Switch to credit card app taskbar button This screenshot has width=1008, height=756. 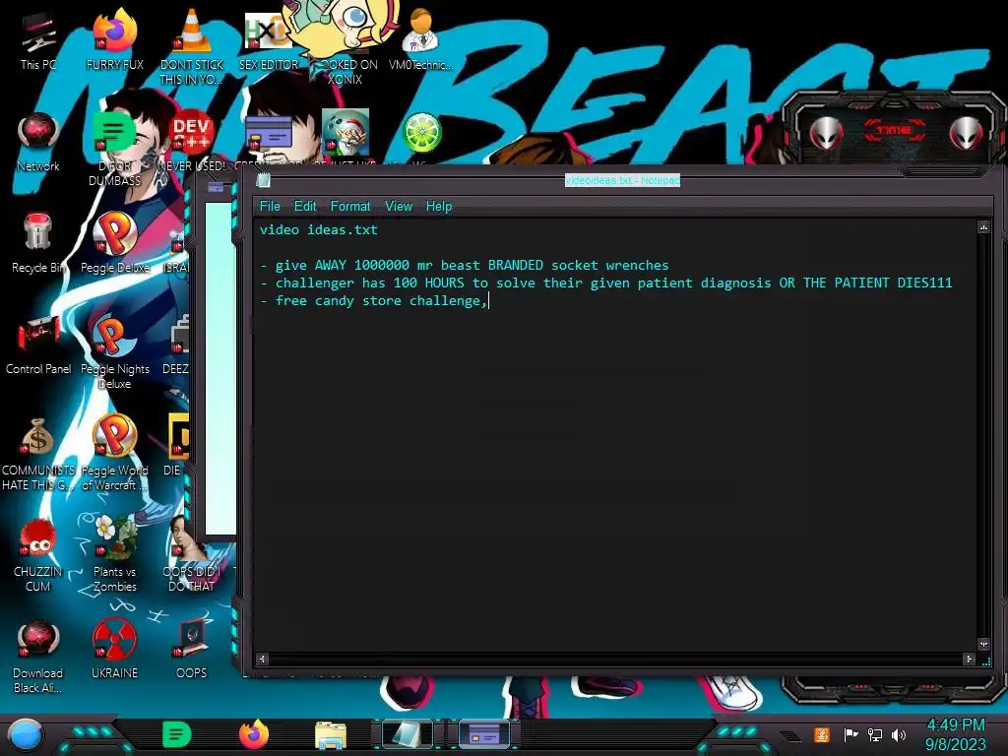click(484, 734)
